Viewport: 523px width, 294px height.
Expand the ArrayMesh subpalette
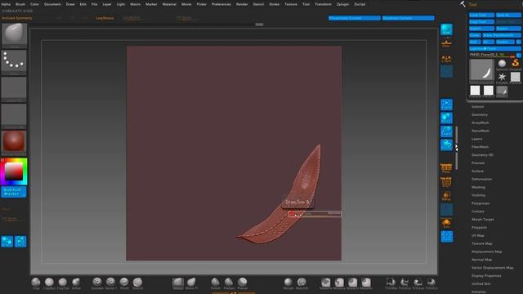click(x=480, y=122)
